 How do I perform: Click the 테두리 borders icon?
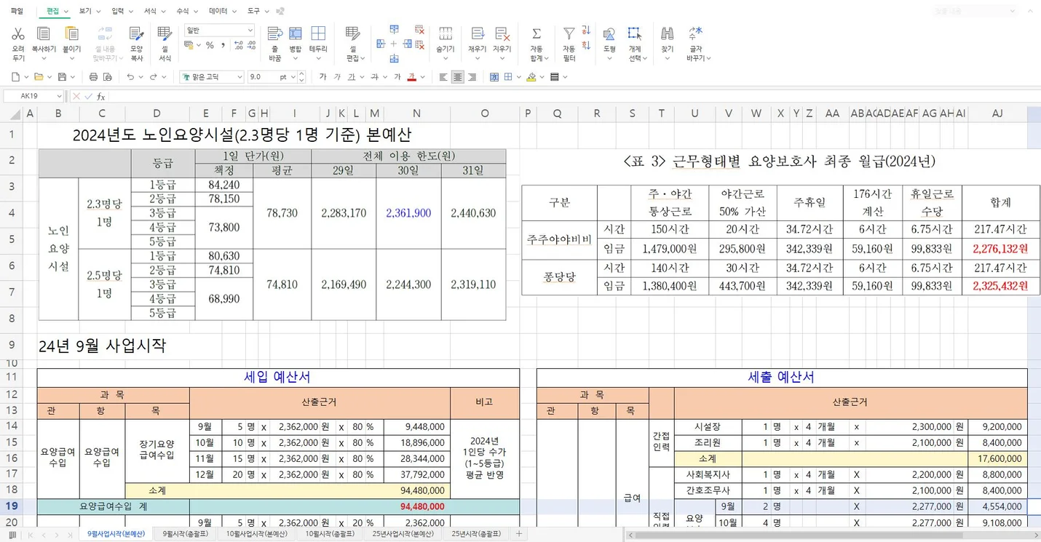coord(318,33)
